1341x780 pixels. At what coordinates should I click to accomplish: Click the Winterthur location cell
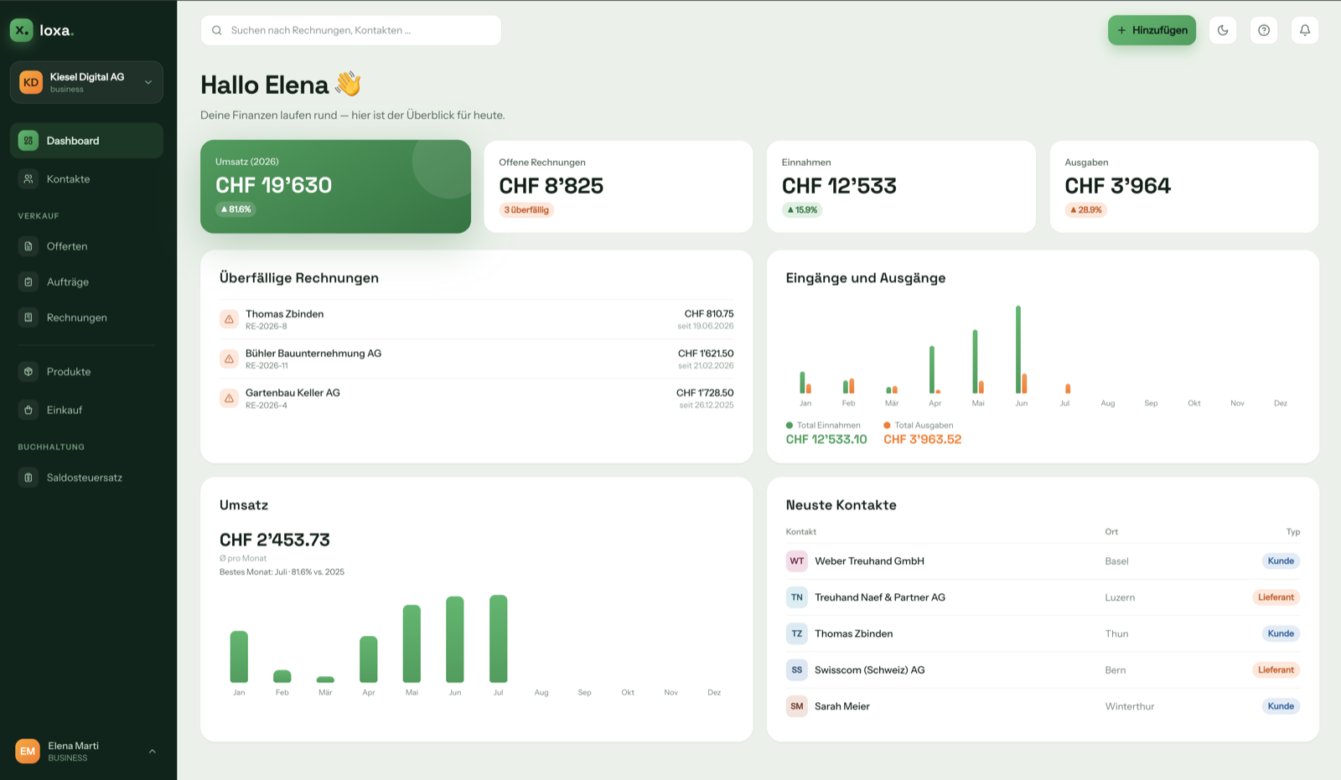coord(1130,706)
